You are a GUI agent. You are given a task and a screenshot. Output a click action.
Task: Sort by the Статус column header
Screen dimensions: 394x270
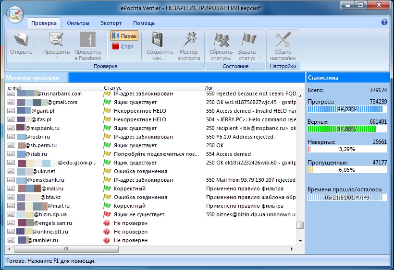click(151, 88)
